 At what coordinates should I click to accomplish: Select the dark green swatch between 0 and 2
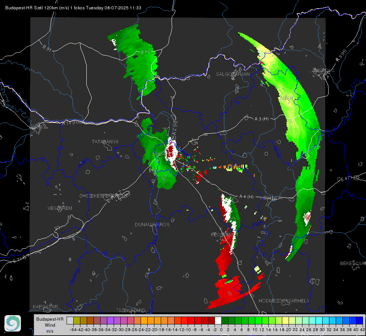(x=225, y=321)
